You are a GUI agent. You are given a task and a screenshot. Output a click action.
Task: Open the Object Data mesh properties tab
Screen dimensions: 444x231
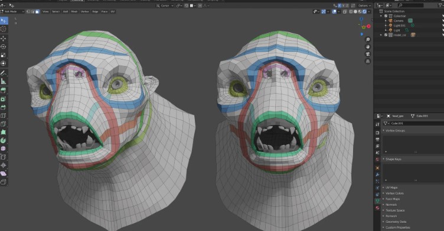tap(377, 201)
